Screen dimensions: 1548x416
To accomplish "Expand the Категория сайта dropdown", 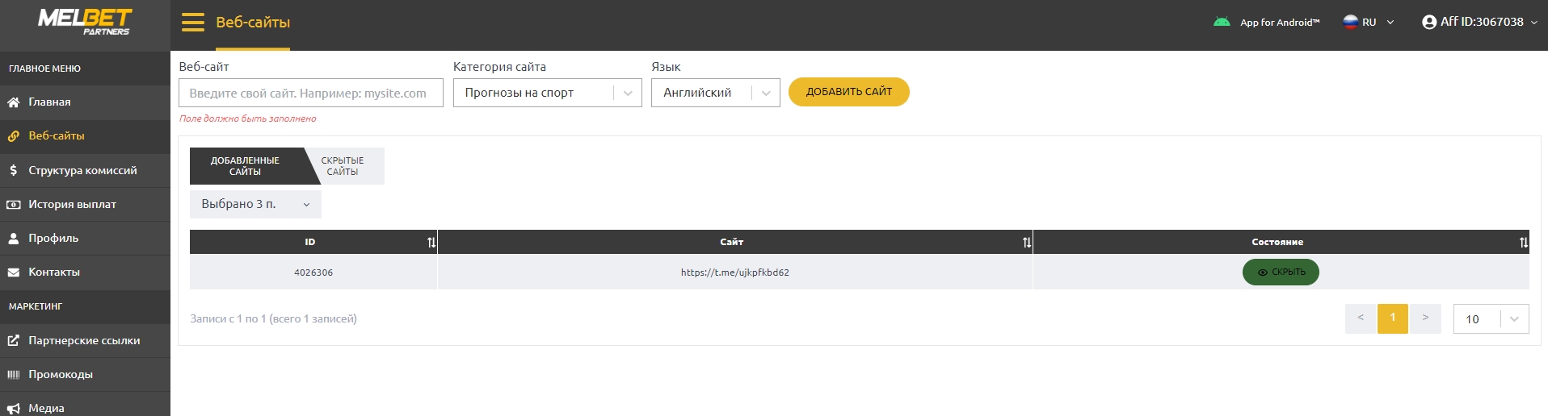I will click(x=547, y=93).
